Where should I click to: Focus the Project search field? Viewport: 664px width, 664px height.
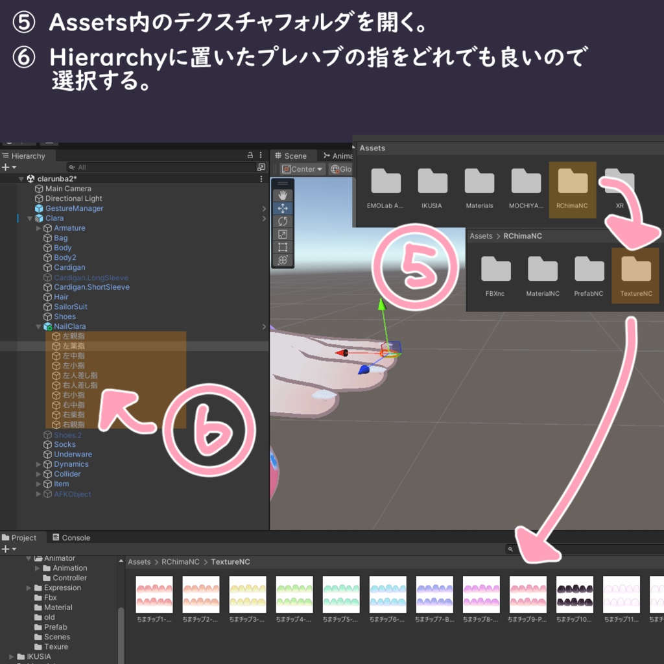pyautogui.click(x=585, y=549)
